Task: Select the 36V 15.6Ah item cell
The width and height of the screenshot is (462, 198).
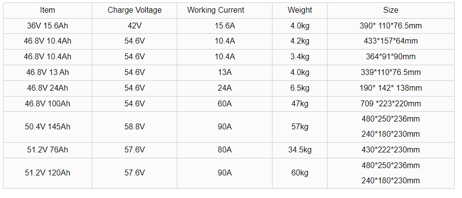Action: (x=48, y=25)
